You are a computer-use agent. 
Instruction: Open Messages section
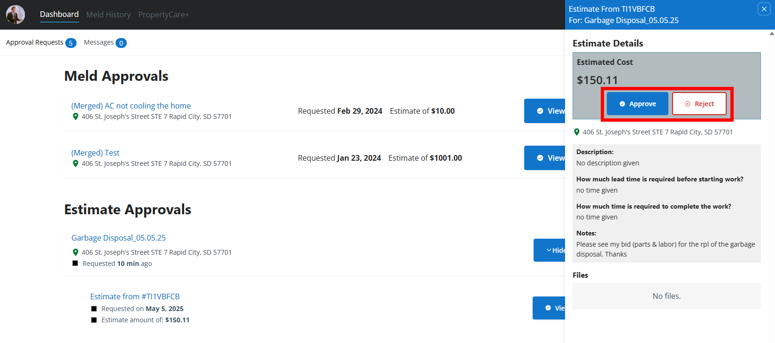105,43
